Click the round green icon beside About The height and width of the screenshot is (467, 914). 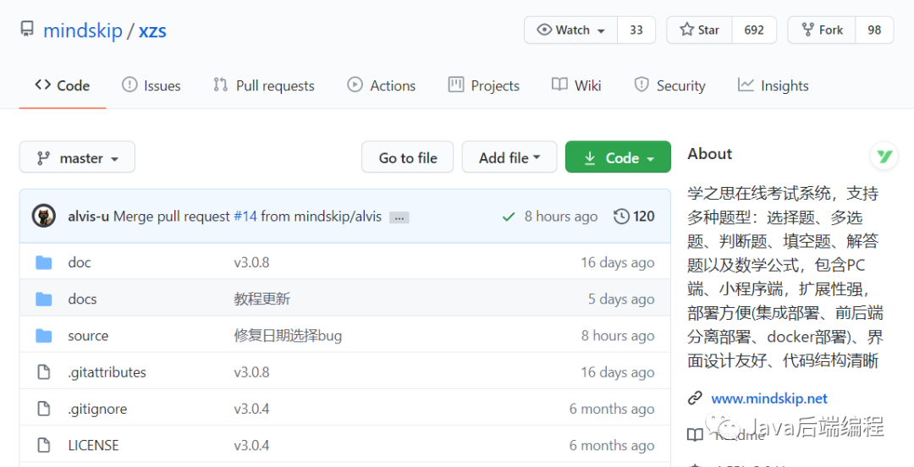884,157
